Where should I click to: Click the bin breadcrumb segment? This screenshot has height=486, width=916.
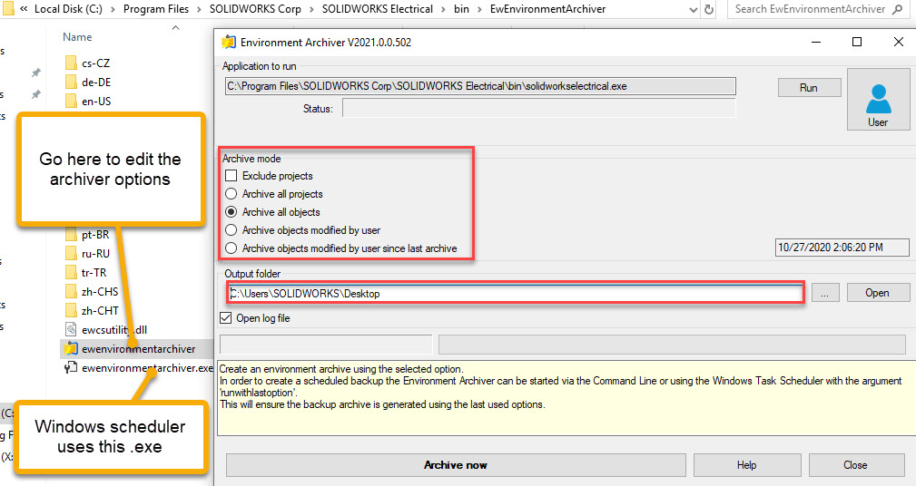pos(461,9)
